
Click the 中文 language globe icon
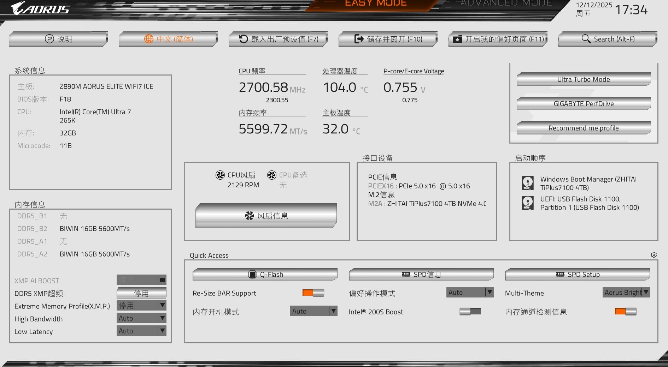coord(149,39)
